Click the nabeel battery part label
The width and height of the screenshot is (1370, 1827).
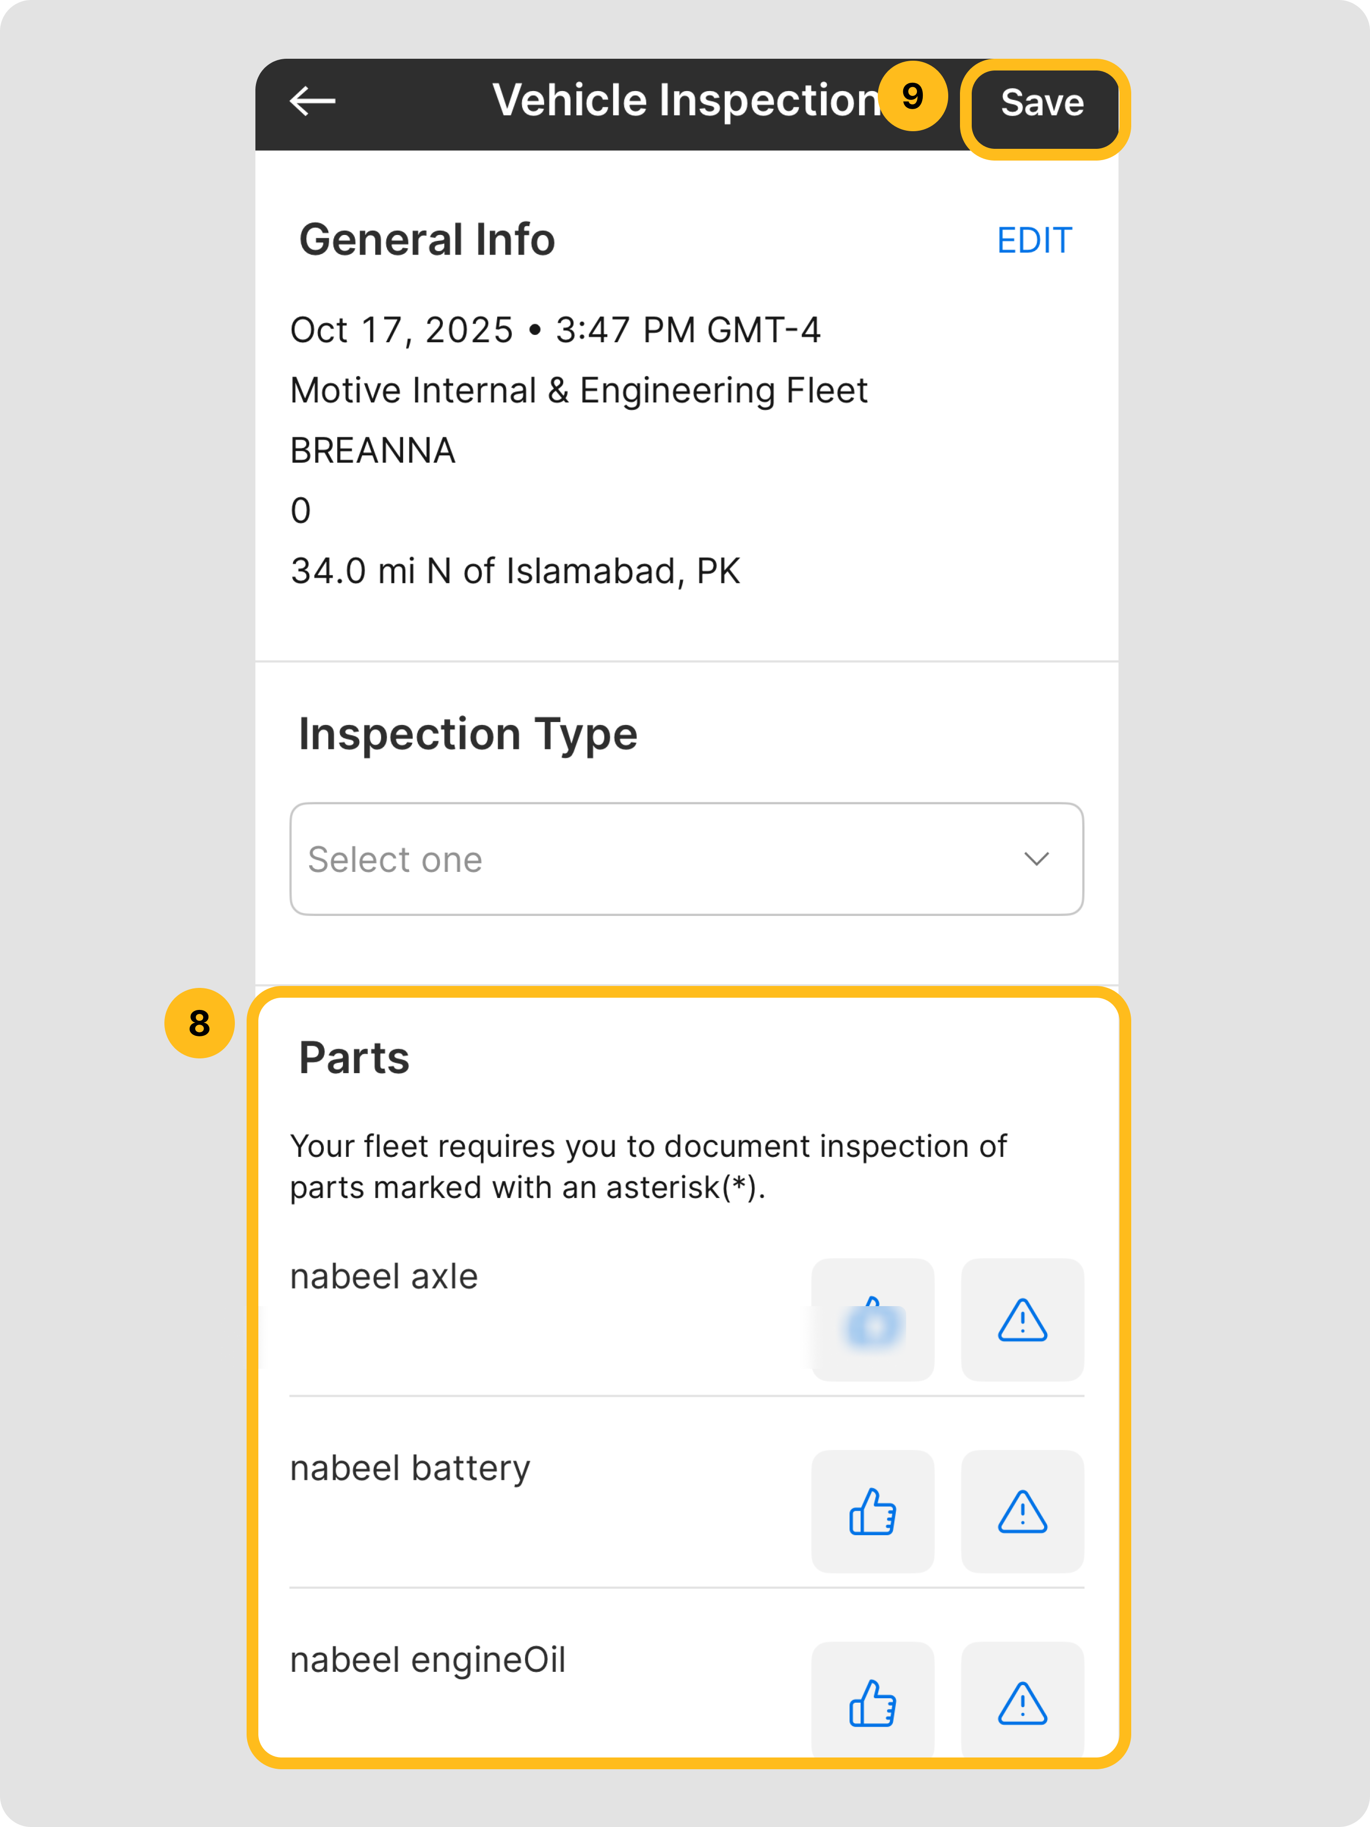click(x=410, y=1469)
